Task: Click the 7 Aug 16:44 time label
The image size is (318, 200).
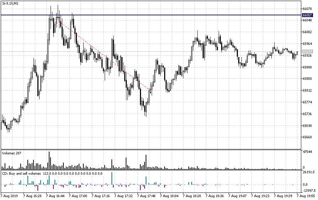Action: (55, 196)
